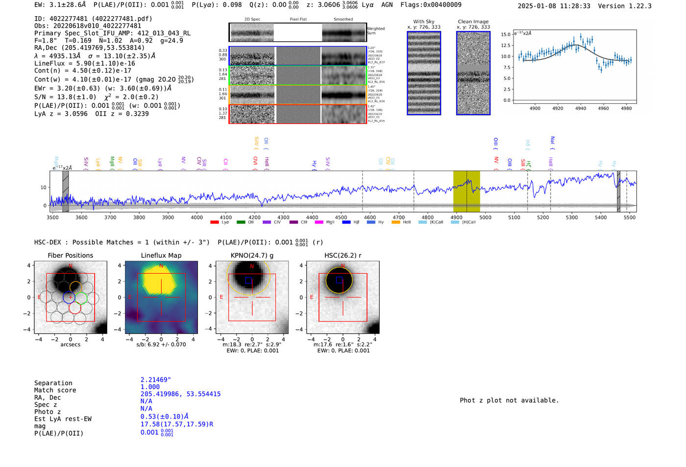
Task: Click the hatched gray band near 5460 Å
Action: click(x=618, y=192)
